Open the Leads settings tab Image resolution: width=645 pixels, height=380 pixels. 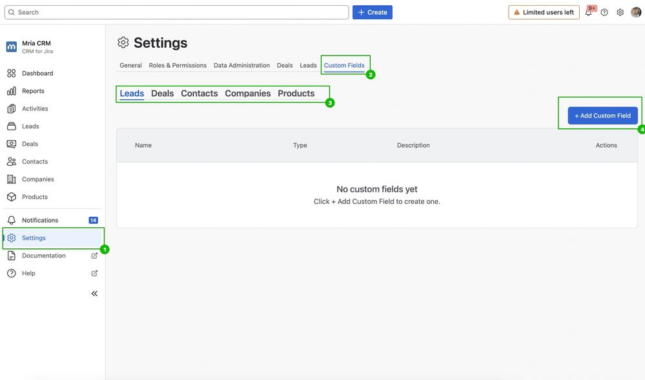(308, 65)
